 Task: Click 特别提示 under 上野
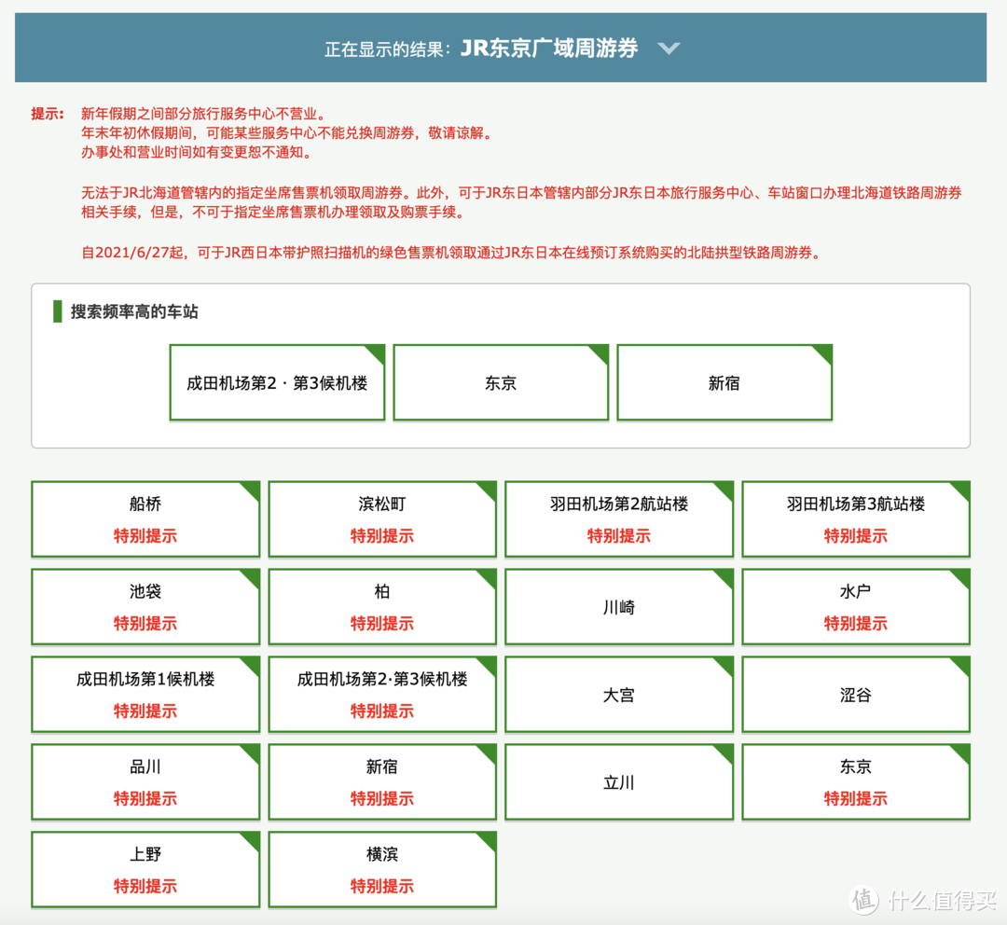tap(145, 887)
